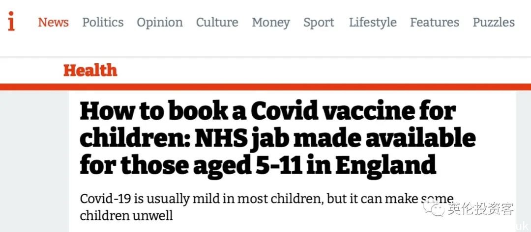Click the 'How to book a Covid vaccine' headline
Viewport: 531px width, 232px height.
coord(278,139)
